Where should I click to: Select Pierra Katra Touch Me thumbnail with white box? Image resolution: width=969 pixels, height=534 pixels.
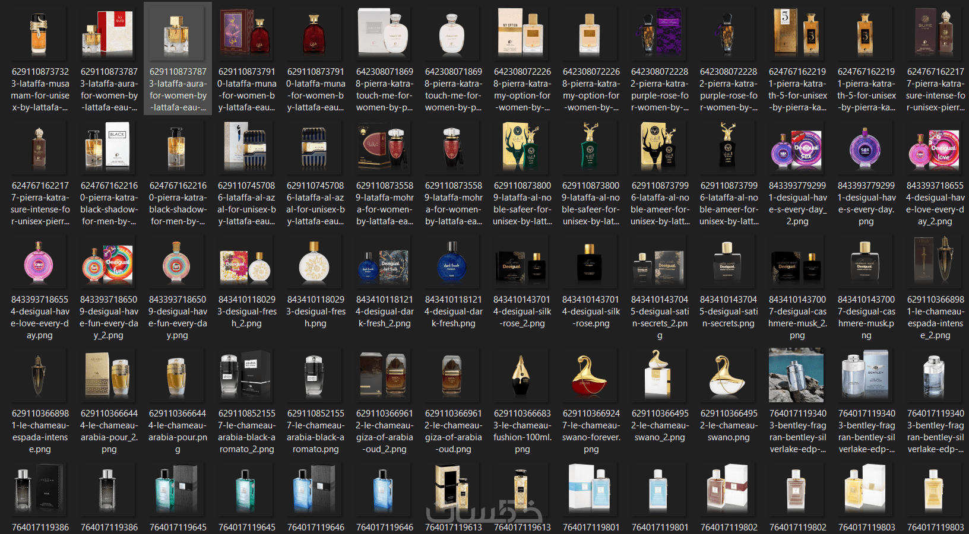point(384,33)
